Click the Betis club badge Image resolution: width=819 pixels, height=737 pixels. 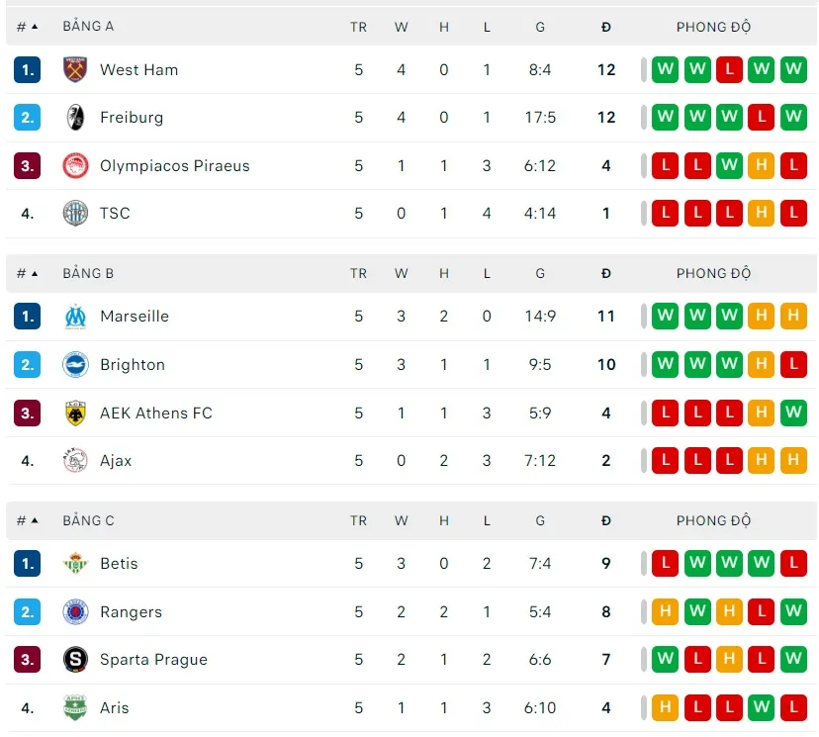[x=75, y=564]
